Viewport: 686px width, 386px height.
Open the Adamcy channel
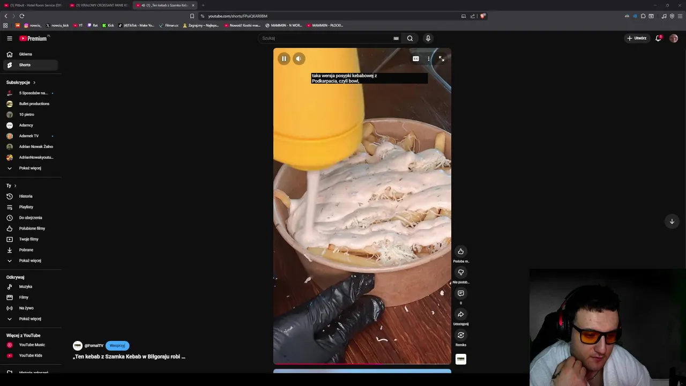(31, 125)
